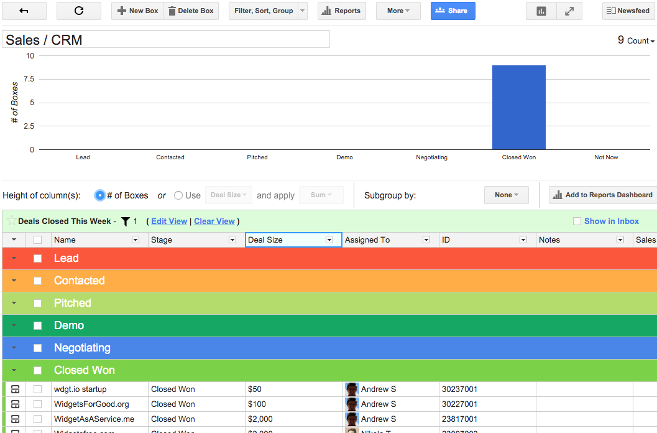The image size is (657, 433).
Task: Select checkbox for wdgt.io startup
Action: click(x=38, y=389)
